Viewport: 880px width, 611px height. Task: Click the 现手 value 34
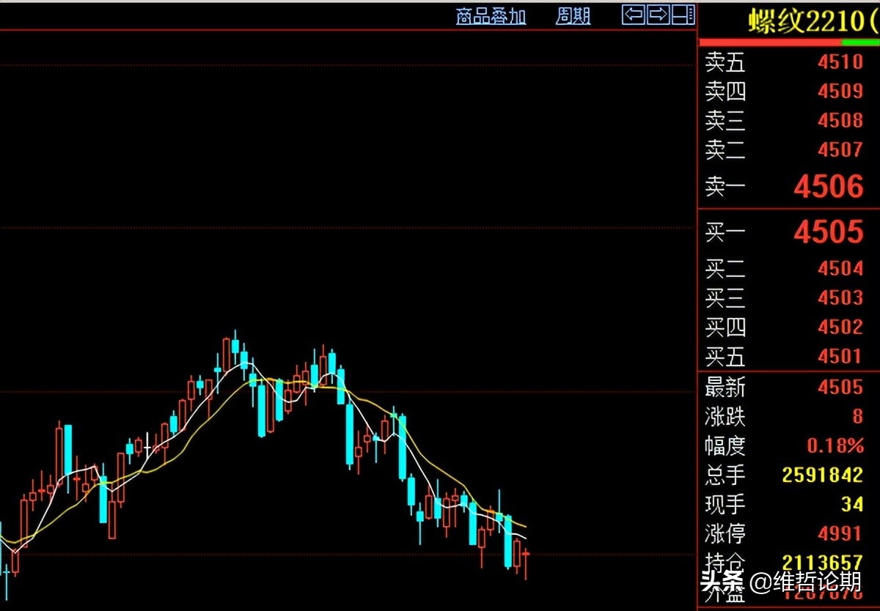point(852,504)
